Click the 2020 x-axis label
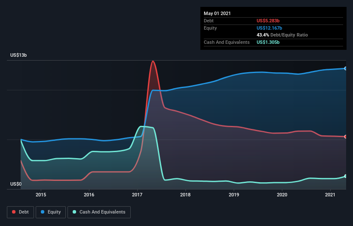This screenshot has height=226, width=353. point(282,195)
